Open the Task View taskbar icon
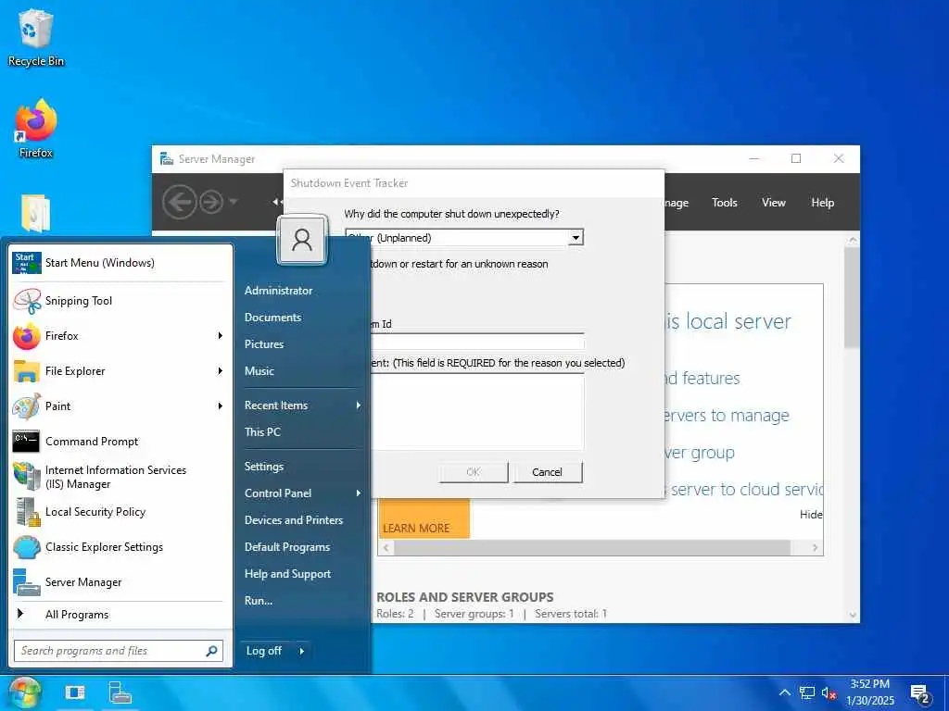The height and width of the screenshot is (711, 949). tap(75, 692)
